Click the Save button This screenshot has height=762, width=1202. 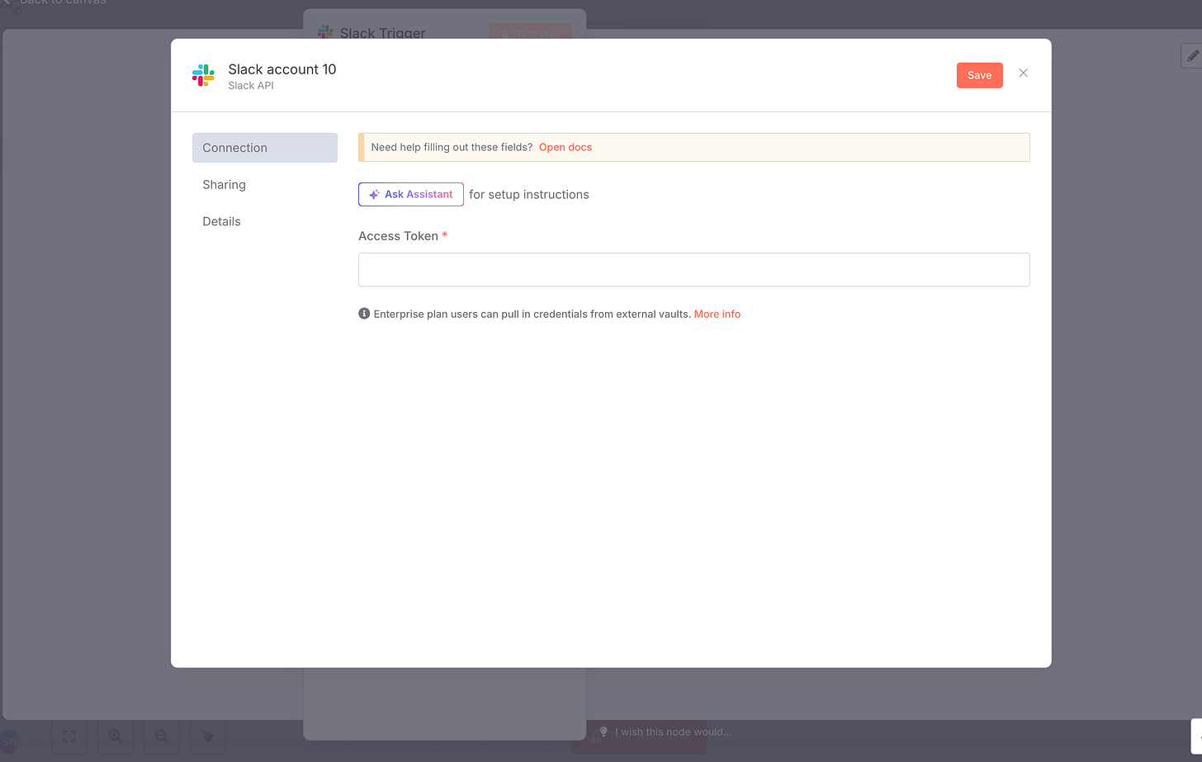point(979,75)
